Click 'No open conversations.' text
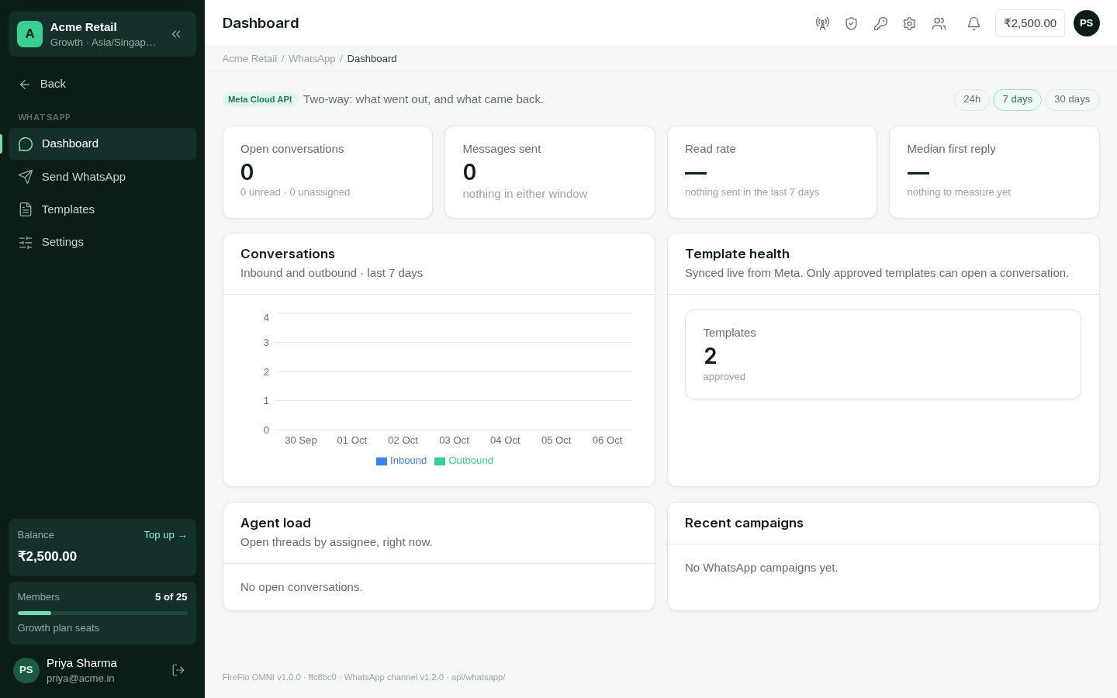Viewport: 1117px width, 698px height. 301,587
